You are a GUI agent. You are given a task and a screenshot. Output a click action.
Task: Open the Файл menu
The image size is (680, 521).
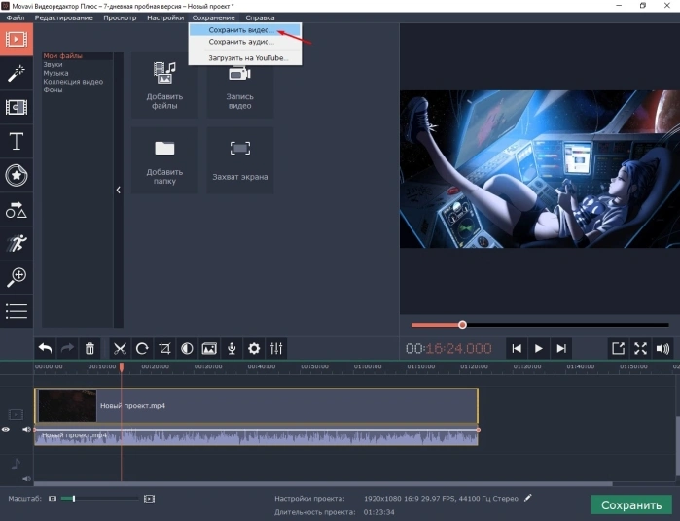point(16,17)
